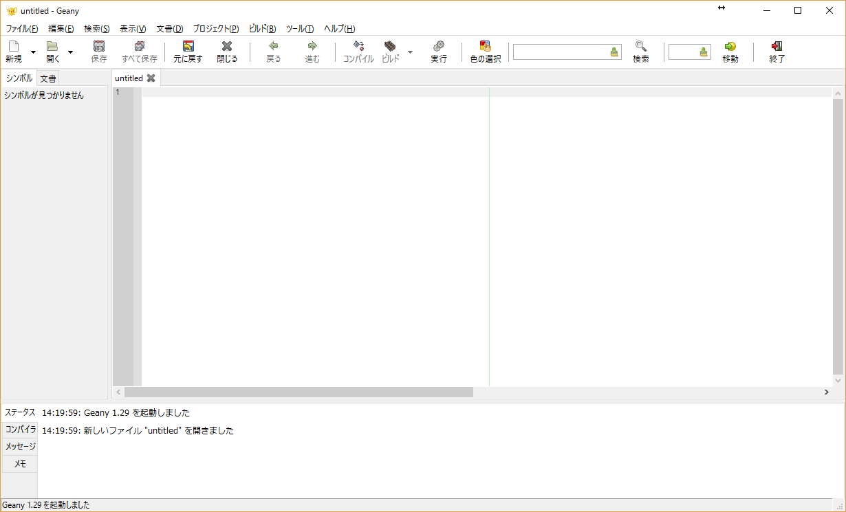
Task: Click the 保存 save icon
Action: [99, 47]
